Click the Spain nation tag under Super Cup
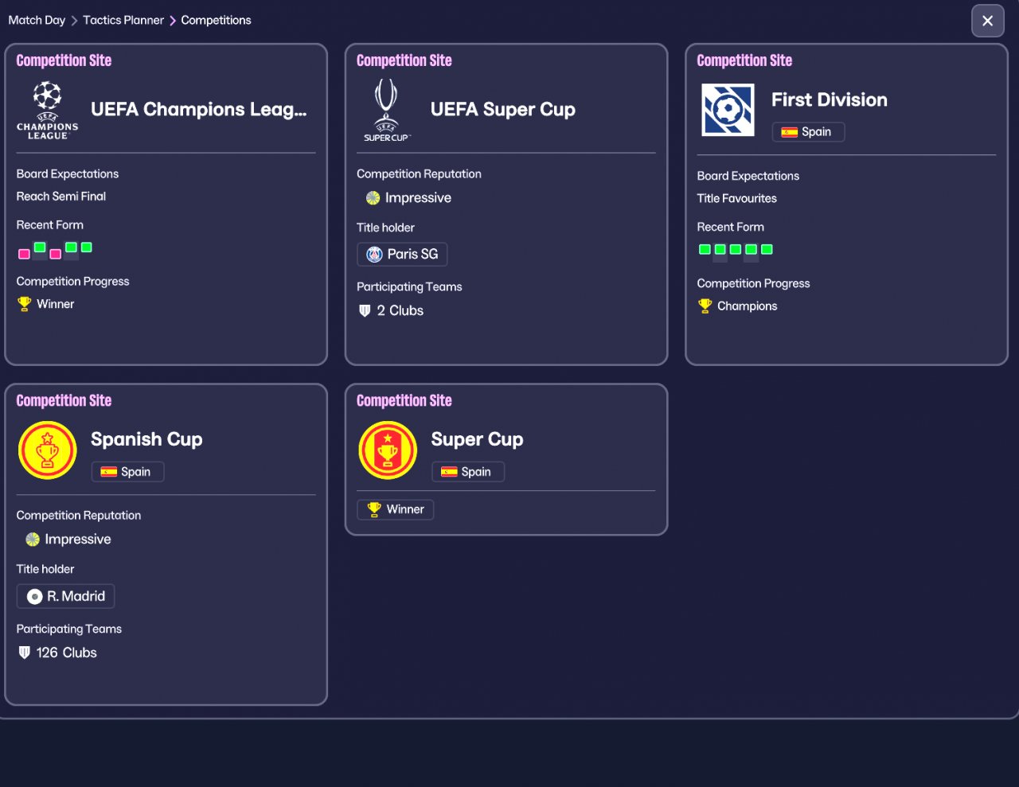Image resolution: width=1019 pixels, height=787 pixels. (468, 472)
